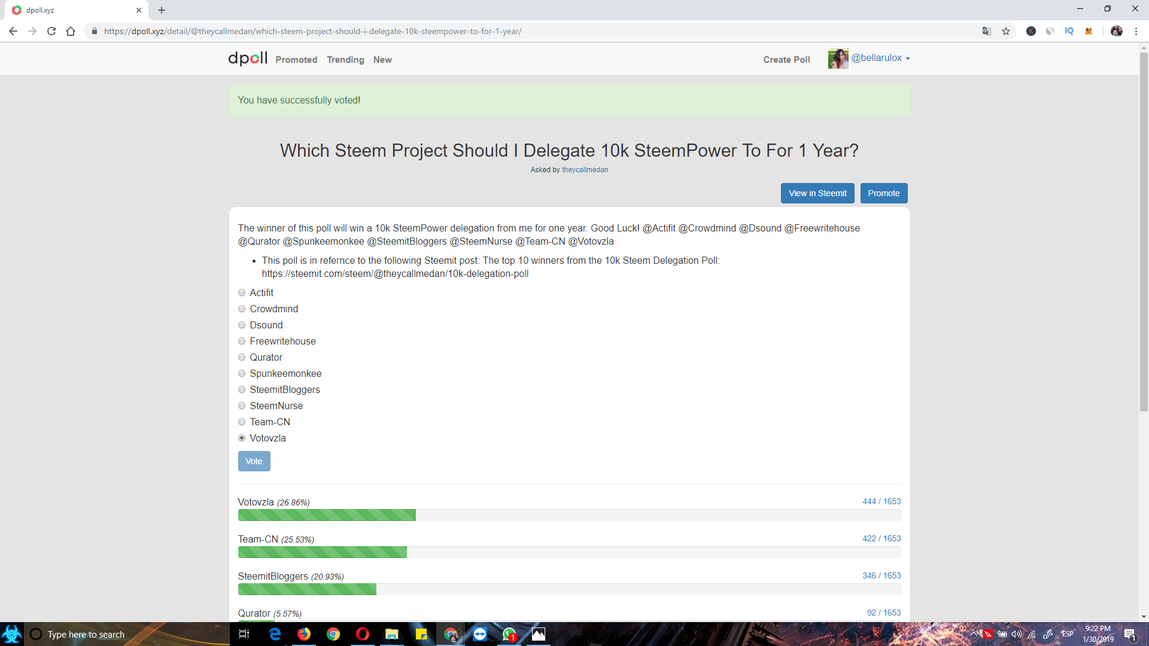1149x646 pixels.
Task: Select the SteemitBloggers radio option
Action: pos(242,389)
